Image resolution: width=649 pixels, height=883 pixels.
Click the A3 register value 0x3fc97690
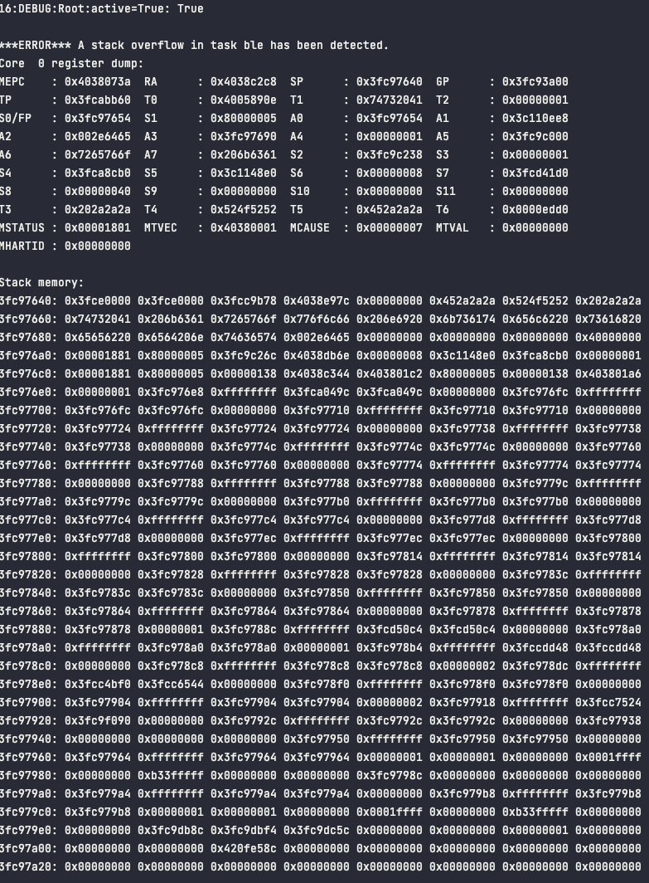244,136
